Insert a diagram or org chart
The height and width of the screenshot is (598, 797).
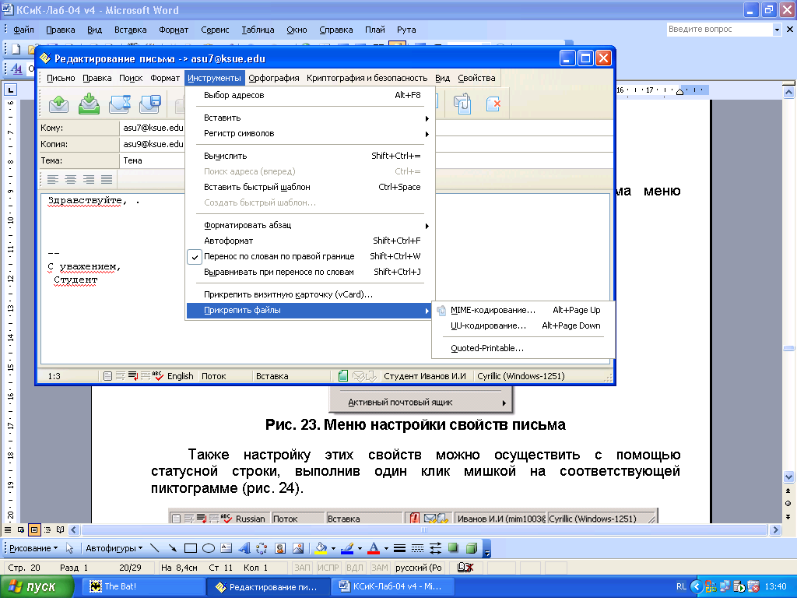262,548
